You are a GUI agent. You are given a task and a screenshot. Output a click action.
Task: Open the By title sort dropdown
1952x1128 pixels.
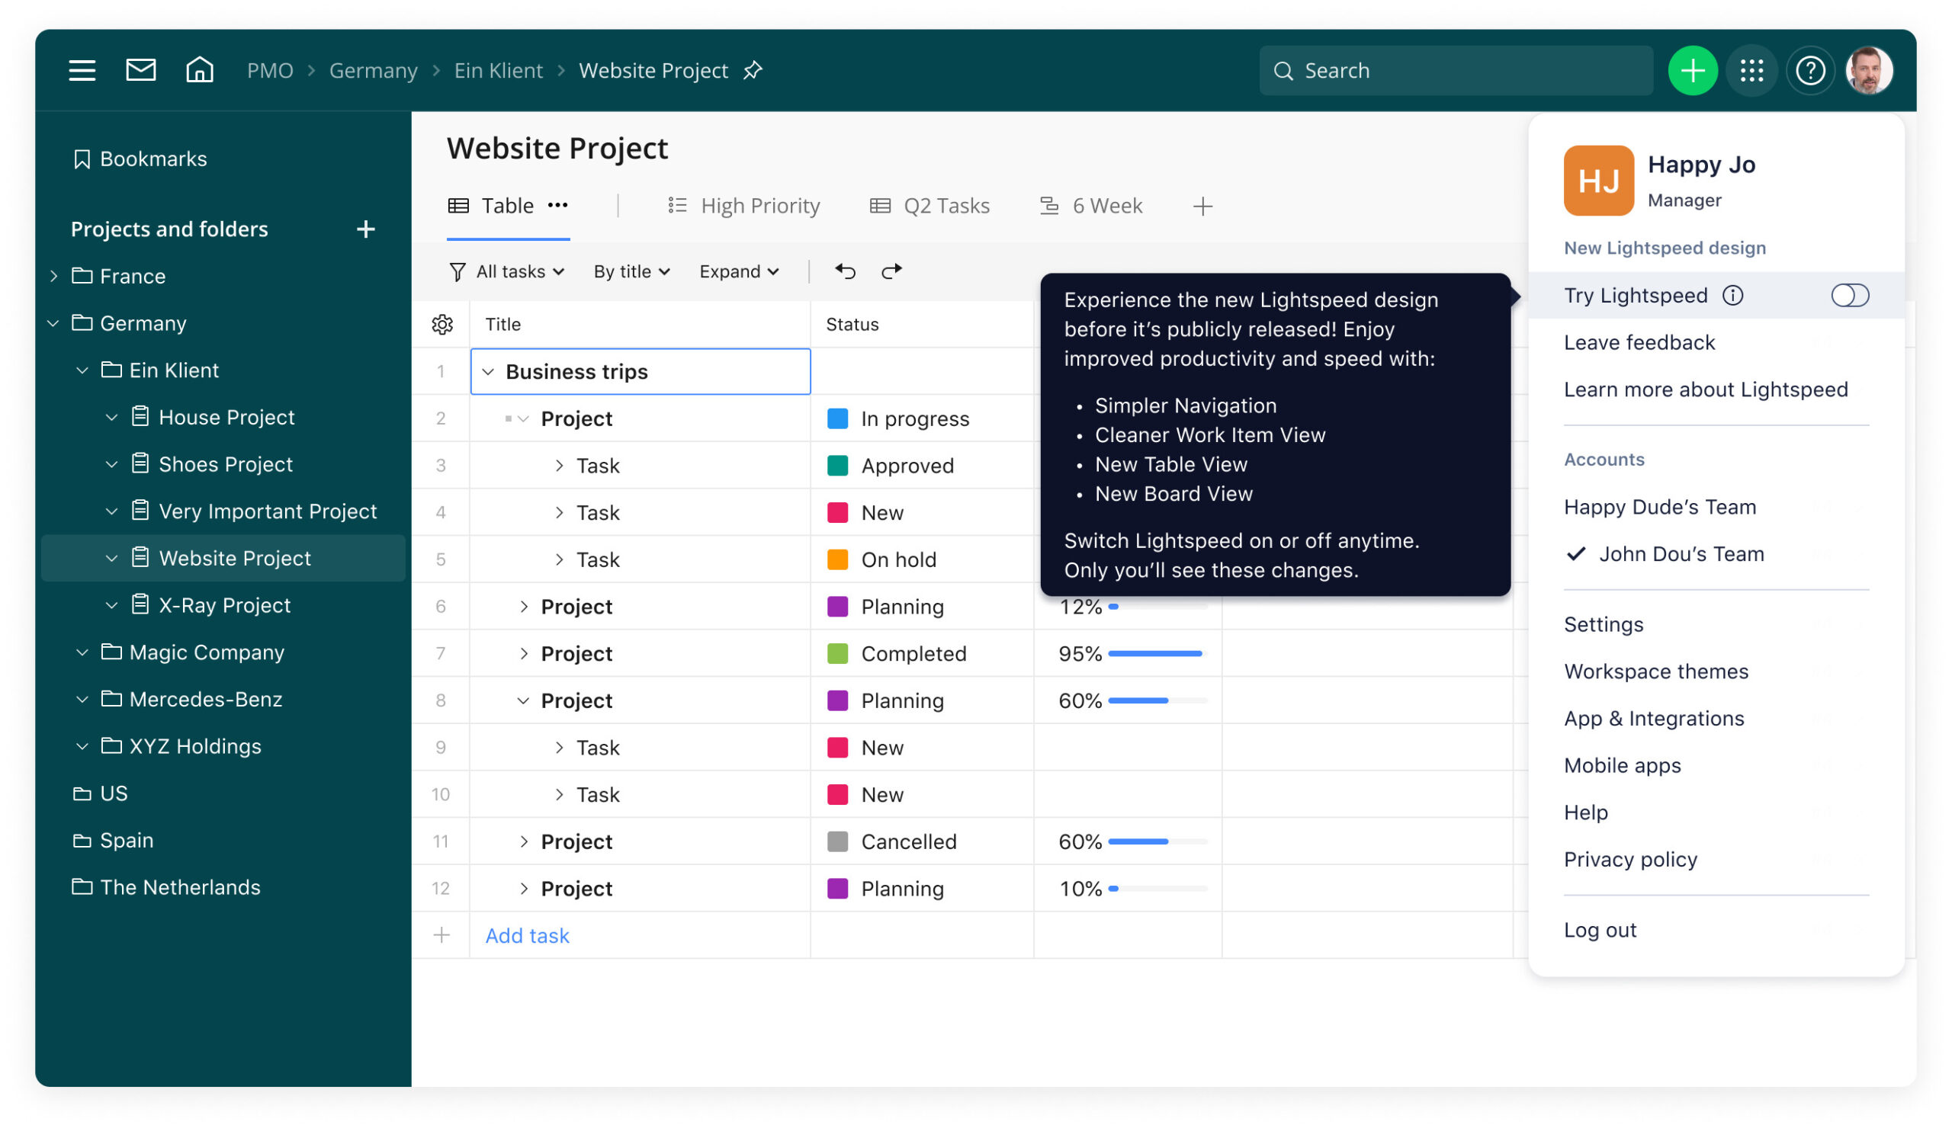click(631, 271)
